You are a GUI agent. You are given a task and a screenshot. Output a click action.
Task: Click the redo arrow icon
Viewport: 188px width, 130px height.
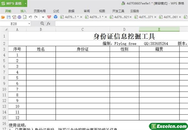[x=36, y=17]
